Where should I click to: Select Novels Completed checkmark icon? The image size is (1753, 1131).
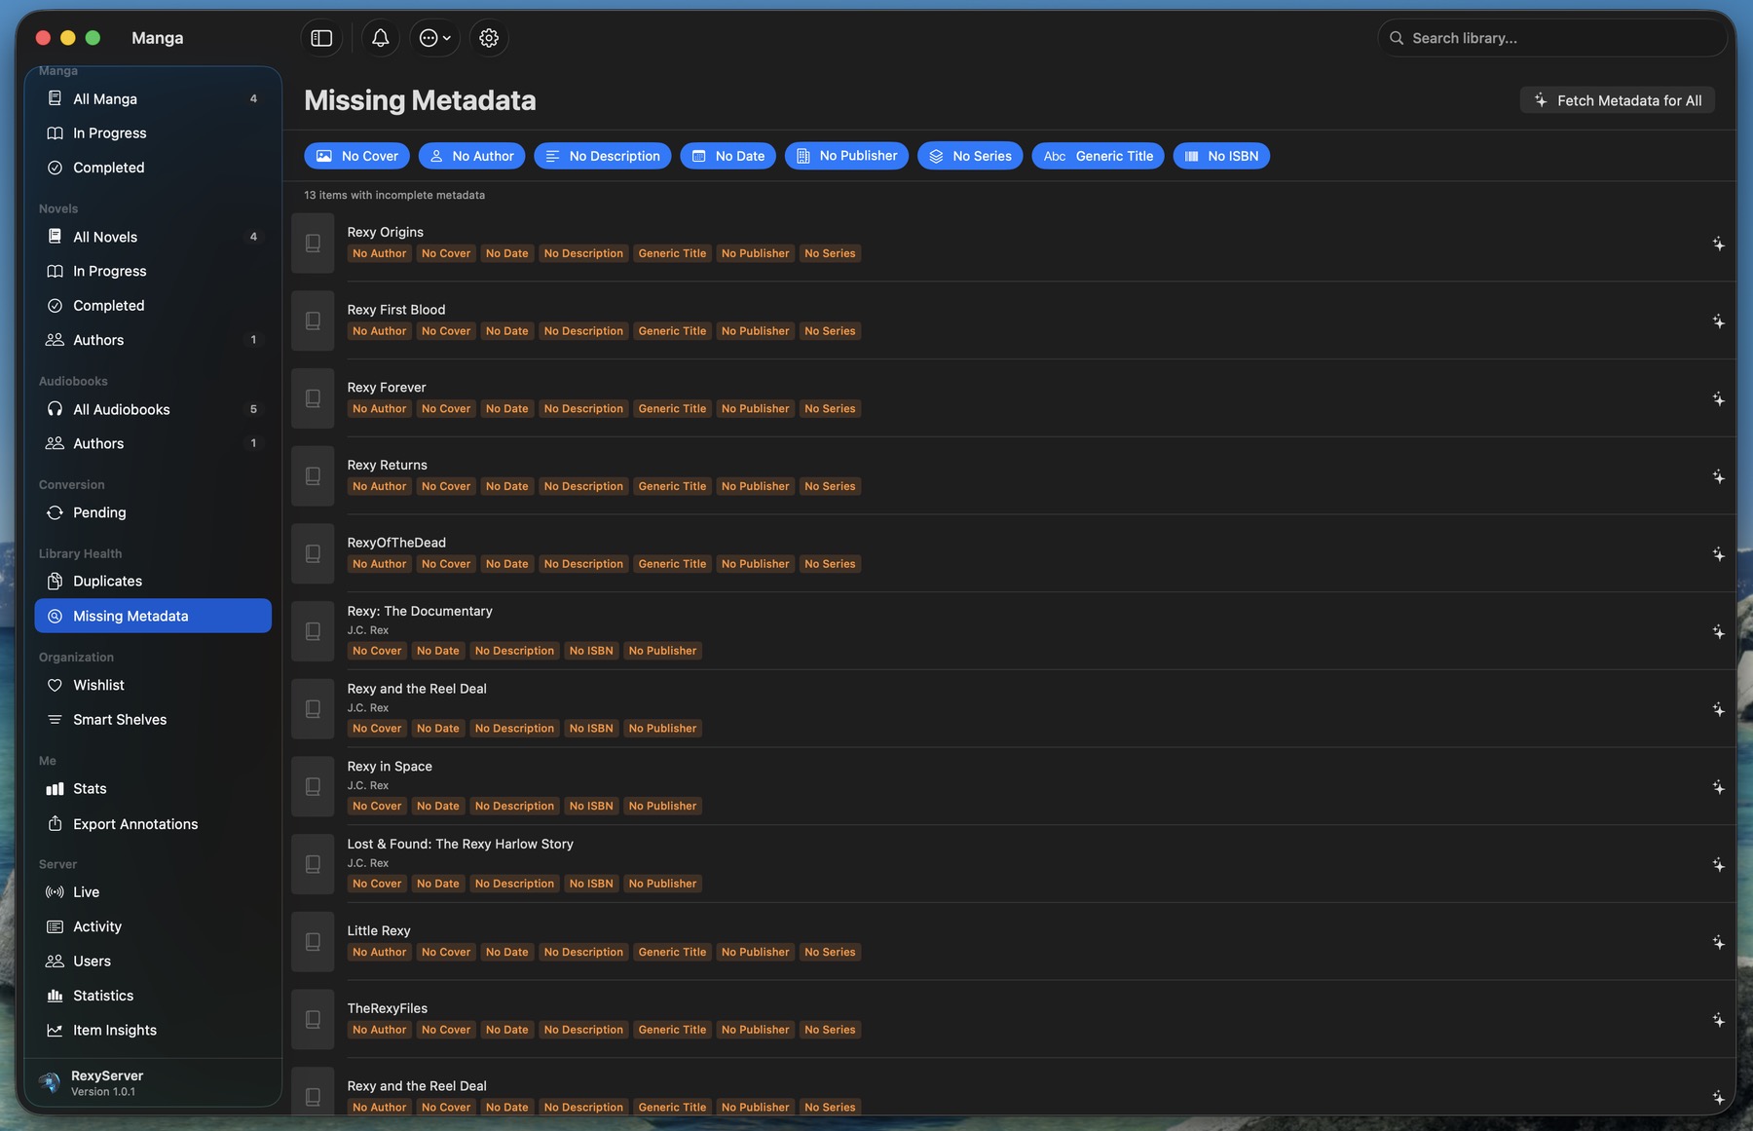[55, 306]
